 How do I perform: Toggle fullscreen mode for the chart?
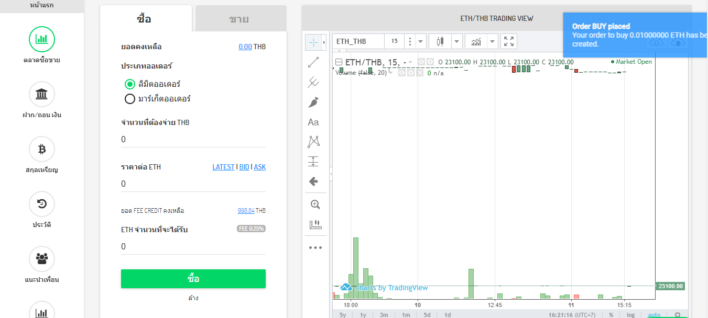coord(508,41)
